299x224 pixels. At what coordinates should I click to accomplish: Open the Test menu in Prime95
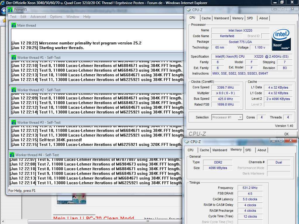coord(13,17)
